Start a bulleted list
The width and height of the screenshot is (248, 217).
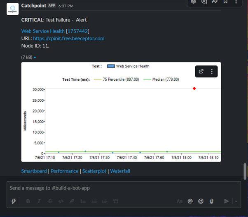(x=94, y=201)
